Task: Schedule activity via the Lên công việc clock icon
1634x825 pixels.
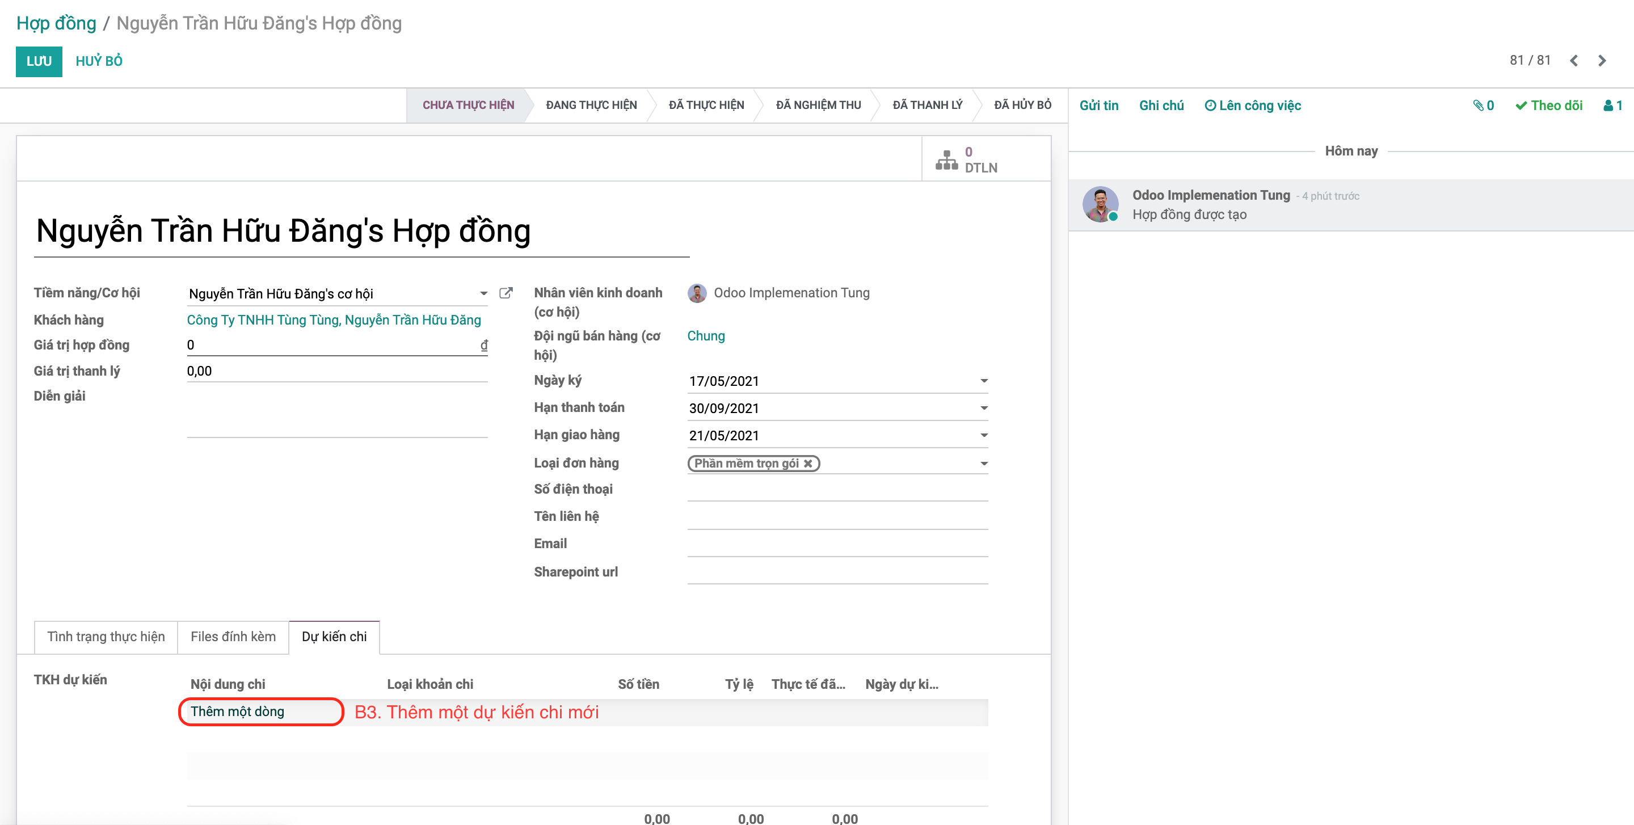Action: coord(1210,106)
